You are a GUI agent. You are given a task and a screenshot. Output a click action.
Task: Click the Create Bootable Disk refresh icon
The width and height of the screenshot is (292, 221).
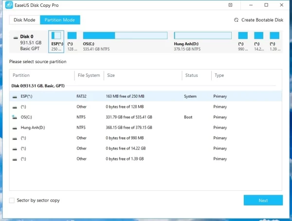click(236, 20)
